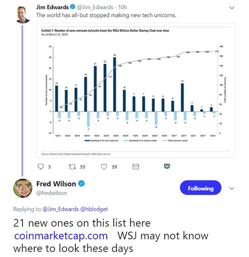The height and width of the screenshot is (257, 249).
Task: Open Fred Wilson's cartoon avatar
Action: pyautogui.click(x=23, y=188)
